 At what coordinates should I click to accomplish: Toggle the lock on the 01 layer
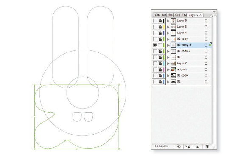[160, 82]
